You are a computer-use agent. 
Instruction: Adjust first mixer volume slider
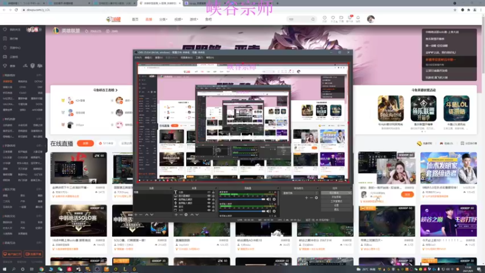pos(242,200)
